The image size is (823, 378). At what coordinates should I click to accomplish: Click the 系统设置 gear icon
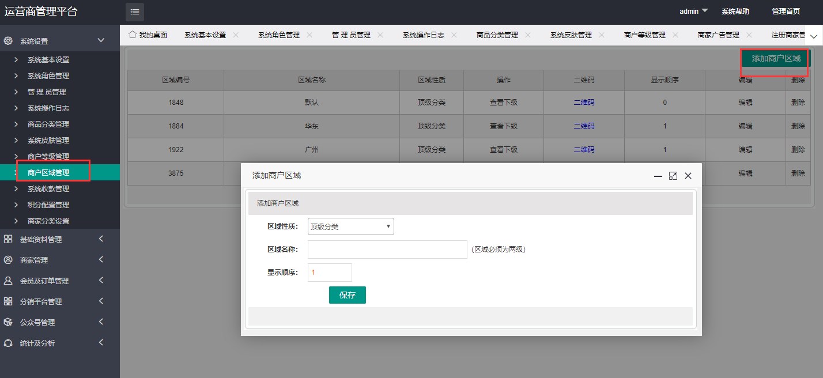pyautogui.click(x=8, y=41)
